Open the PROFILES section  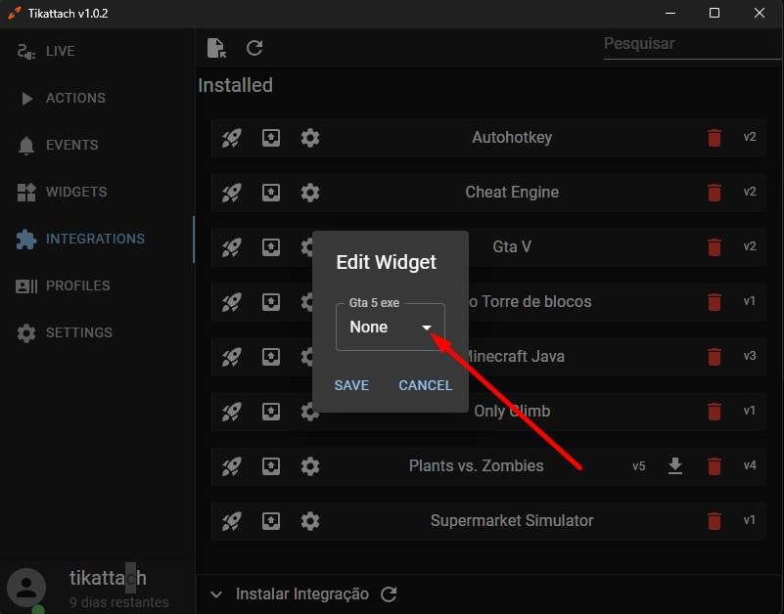point(97,285)
